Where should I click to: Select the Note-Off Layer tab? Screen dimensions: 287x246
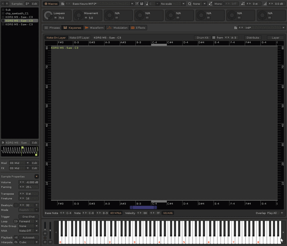[79, 38]
